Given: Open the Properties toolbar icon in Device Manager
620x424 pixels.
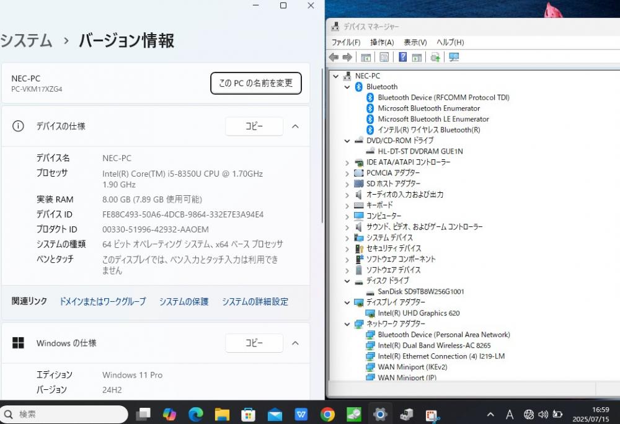Looking at the screenshot, I should pyautogui.click(x=384, y=57).
